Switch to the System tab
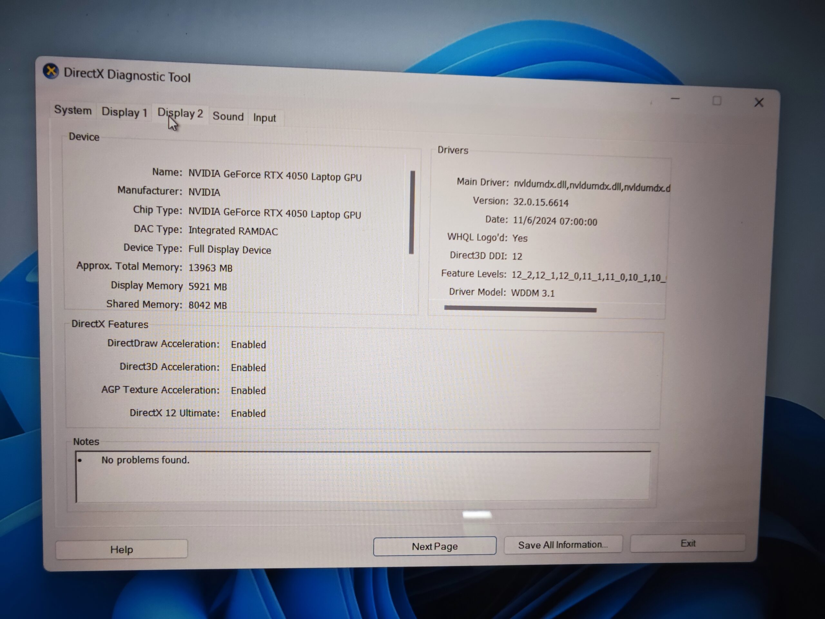 coord(73,110)
